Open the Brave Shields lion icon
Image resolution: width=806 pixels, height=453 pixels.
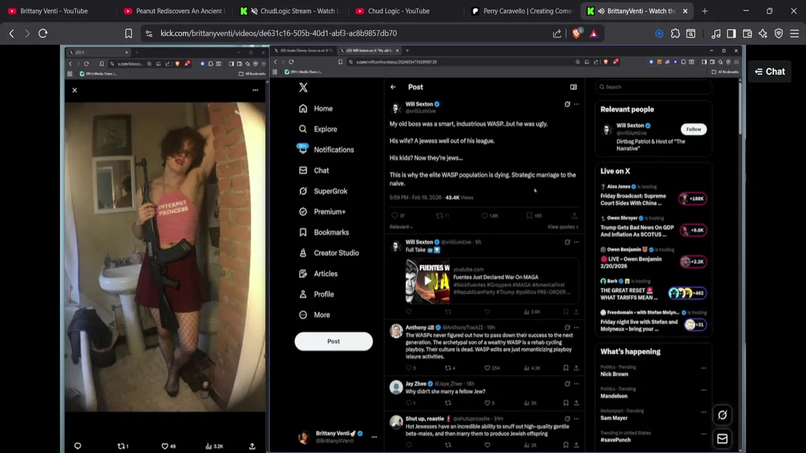click(576, 33)
